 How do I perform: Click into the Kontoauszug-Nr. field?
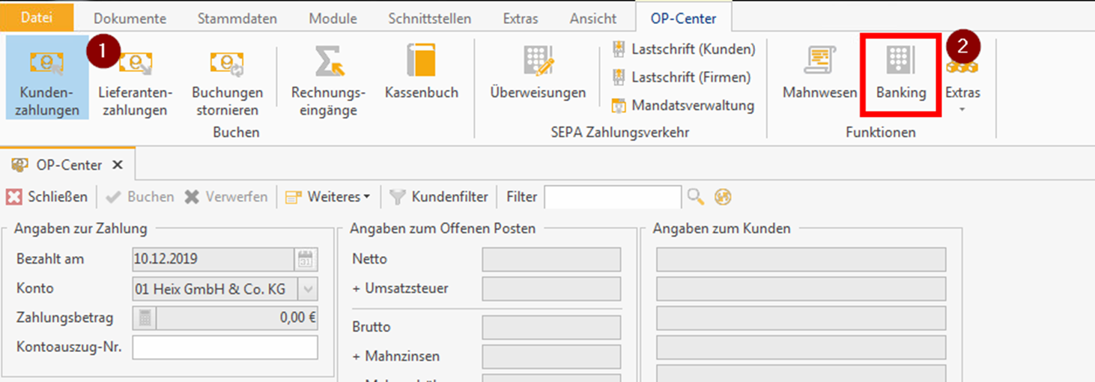(x=225, y=348)
